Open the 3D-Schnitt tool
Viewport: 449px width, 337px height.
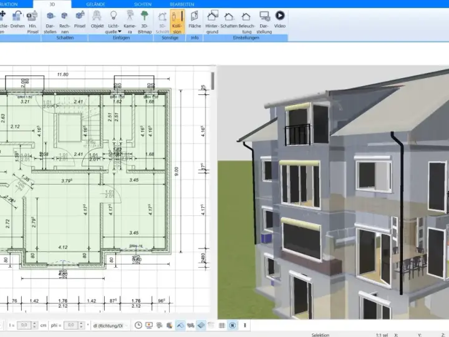coord(162,22)
